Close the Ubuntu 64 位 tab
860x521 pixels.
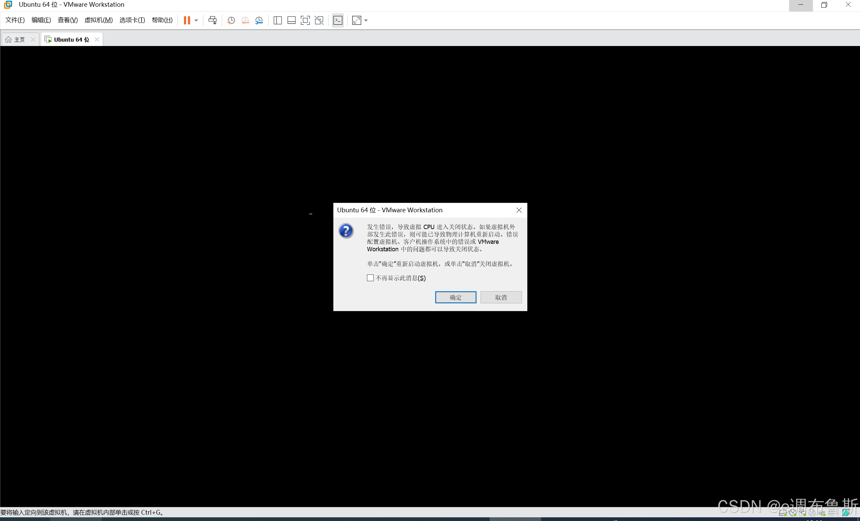click(97, 39)
